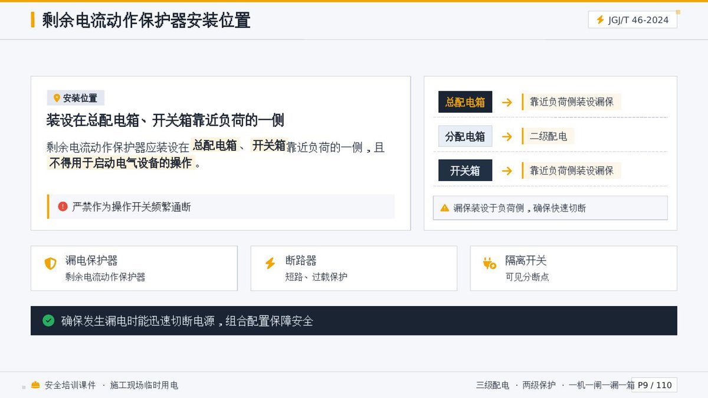Click the 安装位置 tag label

pyautogui.click(x=80, y=98)
